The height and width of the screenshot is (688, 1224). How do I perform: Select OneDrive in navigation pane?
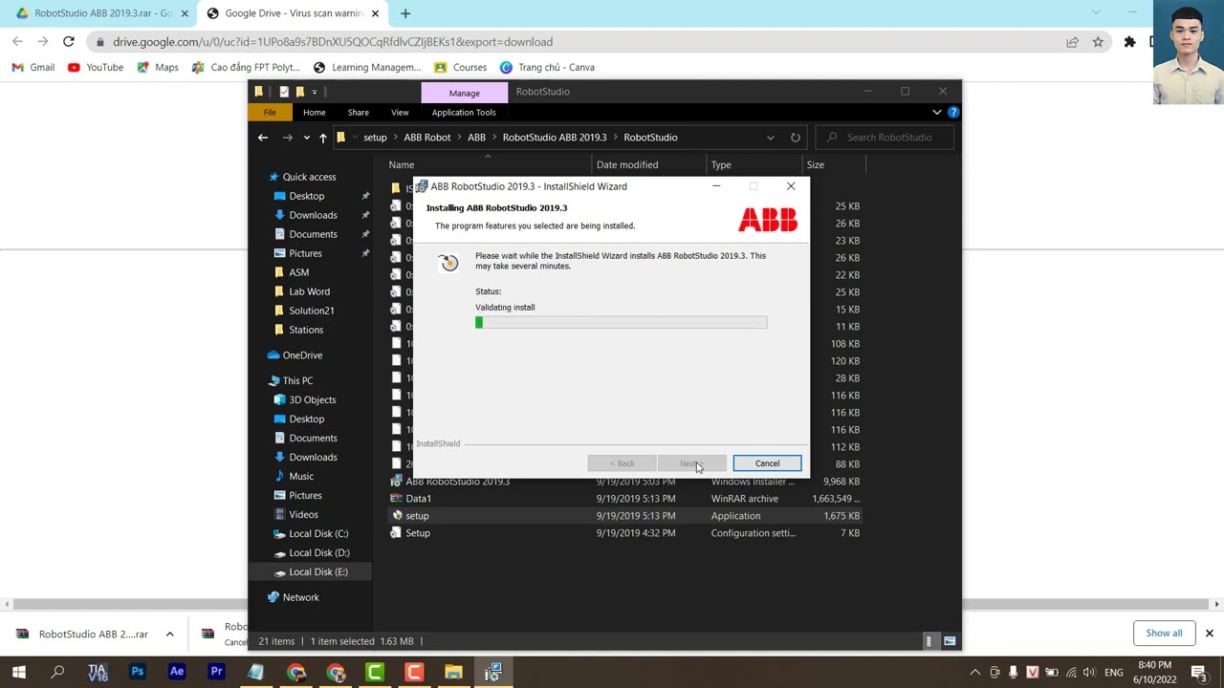302,355
